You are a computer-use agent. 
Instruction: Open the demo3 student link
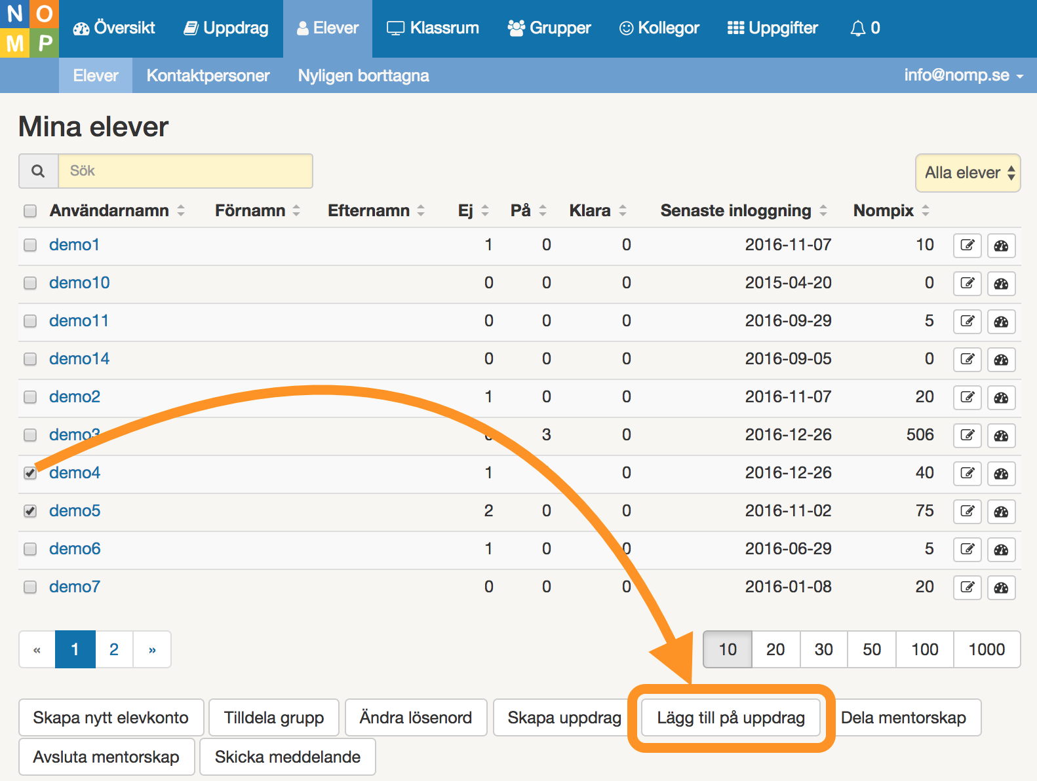click(x=73, y=435)
